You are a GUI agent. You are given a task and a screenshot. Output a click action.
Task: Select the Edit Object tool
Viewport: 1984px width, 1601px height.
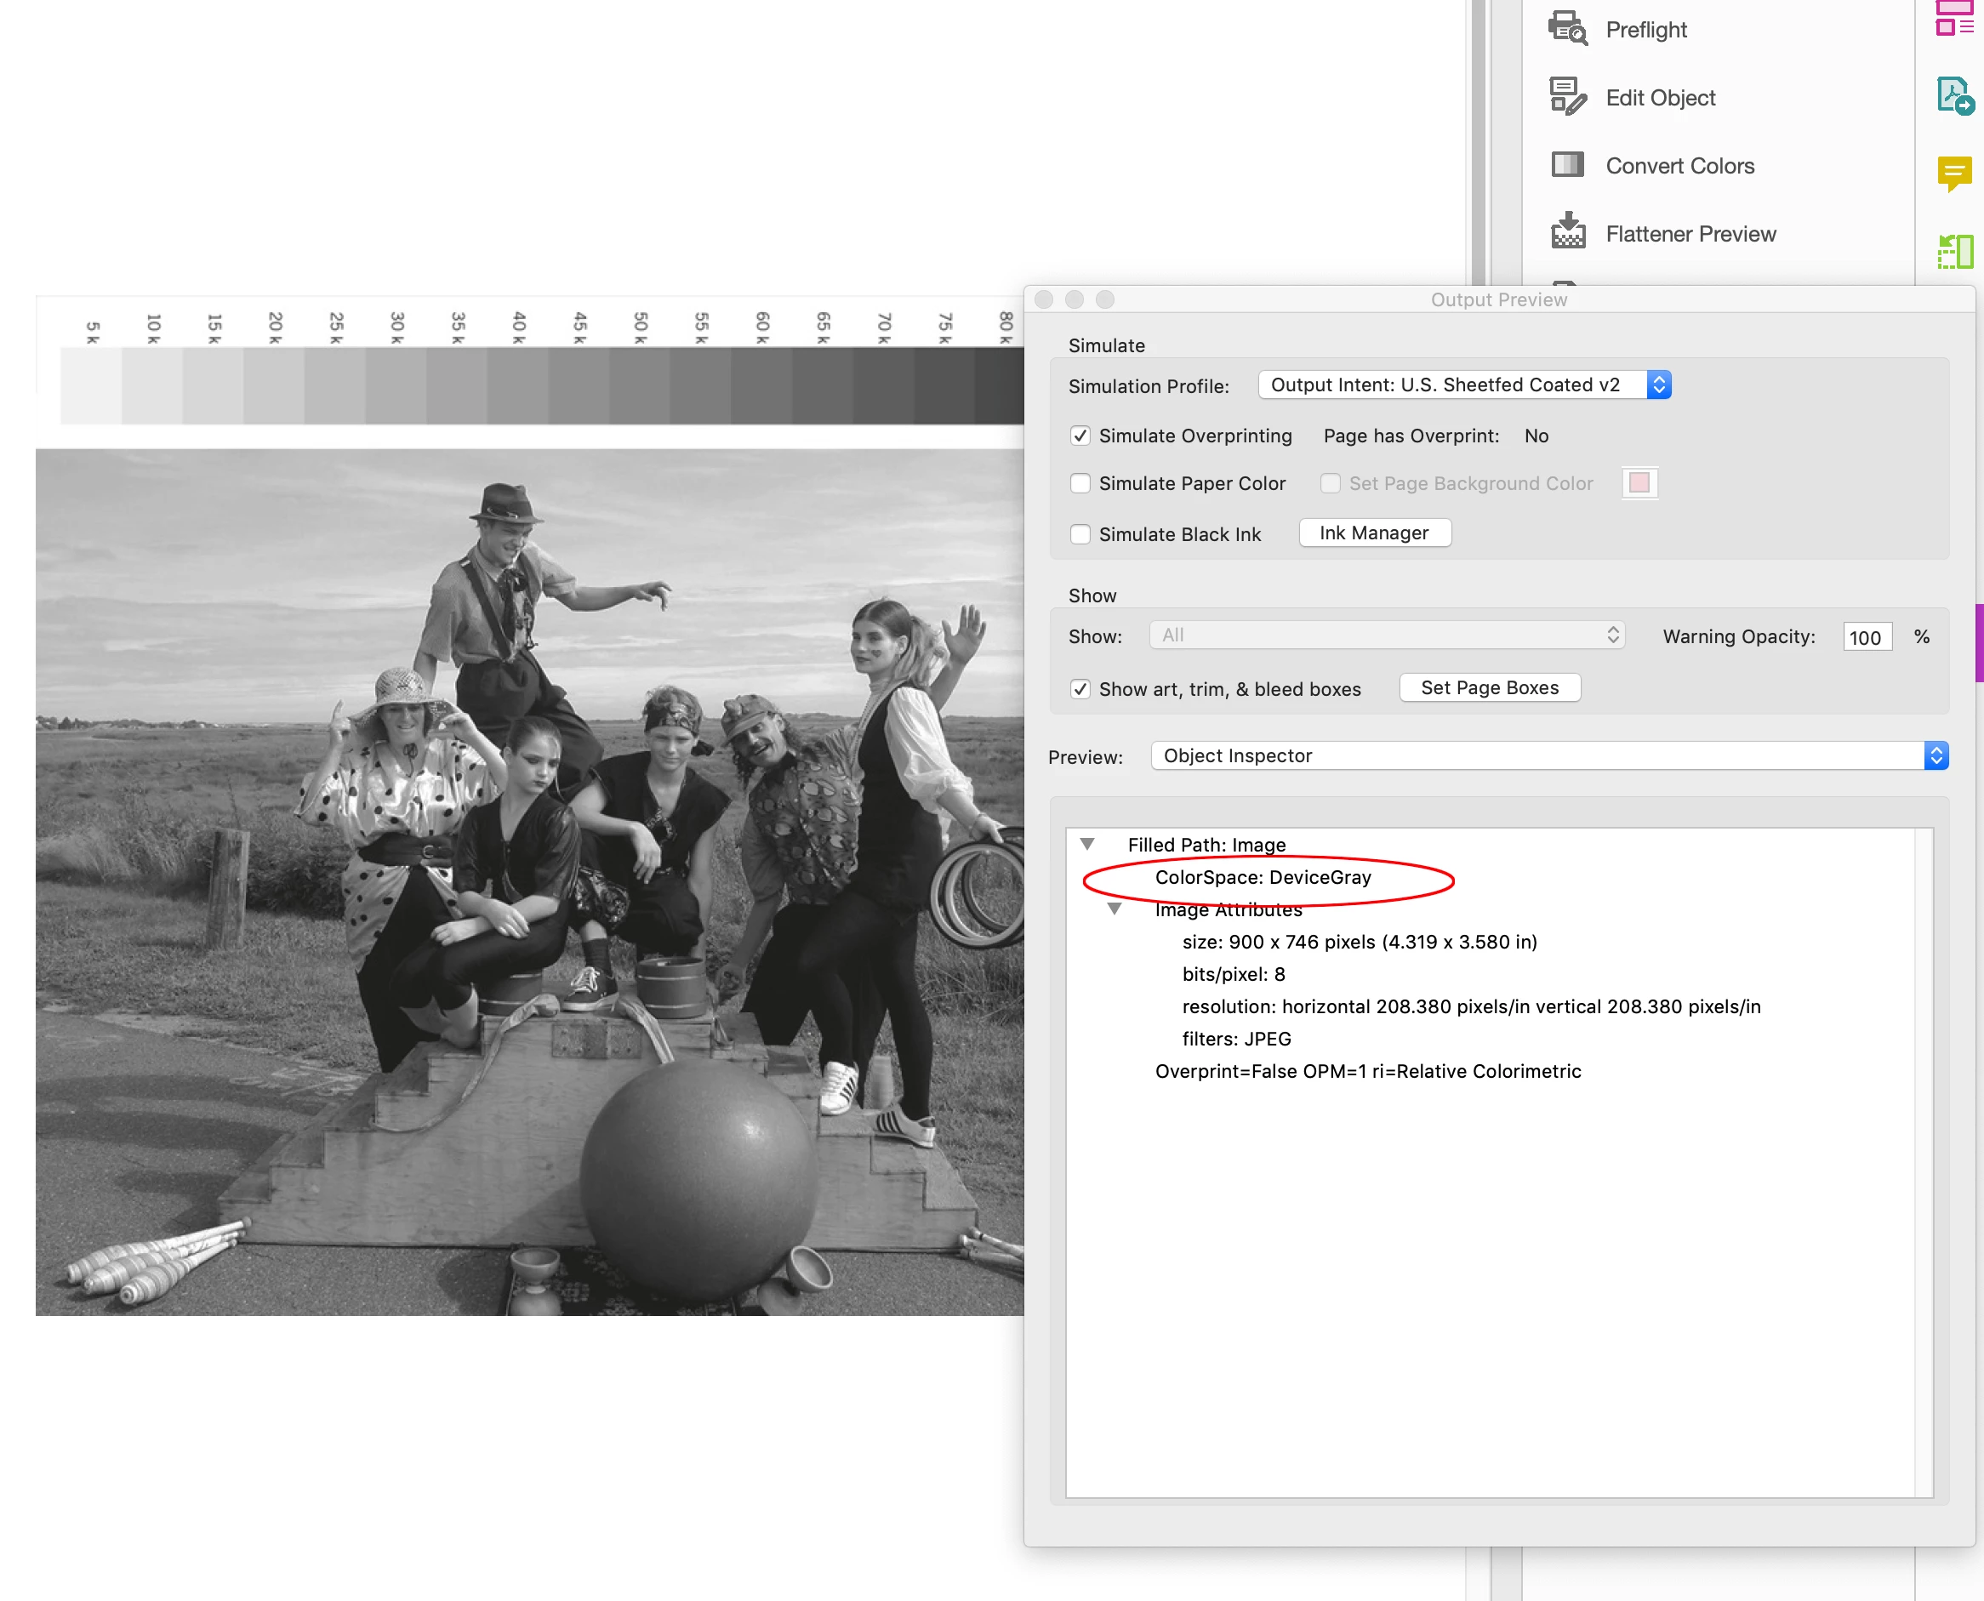[1659, 98]
